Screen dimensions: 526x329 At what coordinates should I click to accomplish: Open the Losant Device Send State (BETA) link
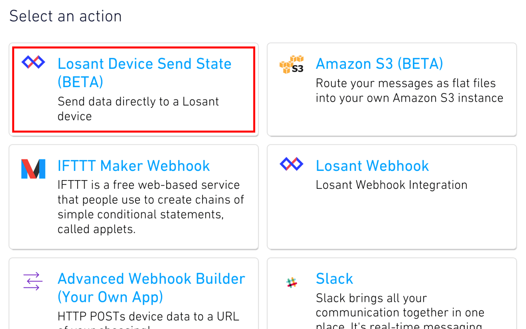[x=145, y=73]
